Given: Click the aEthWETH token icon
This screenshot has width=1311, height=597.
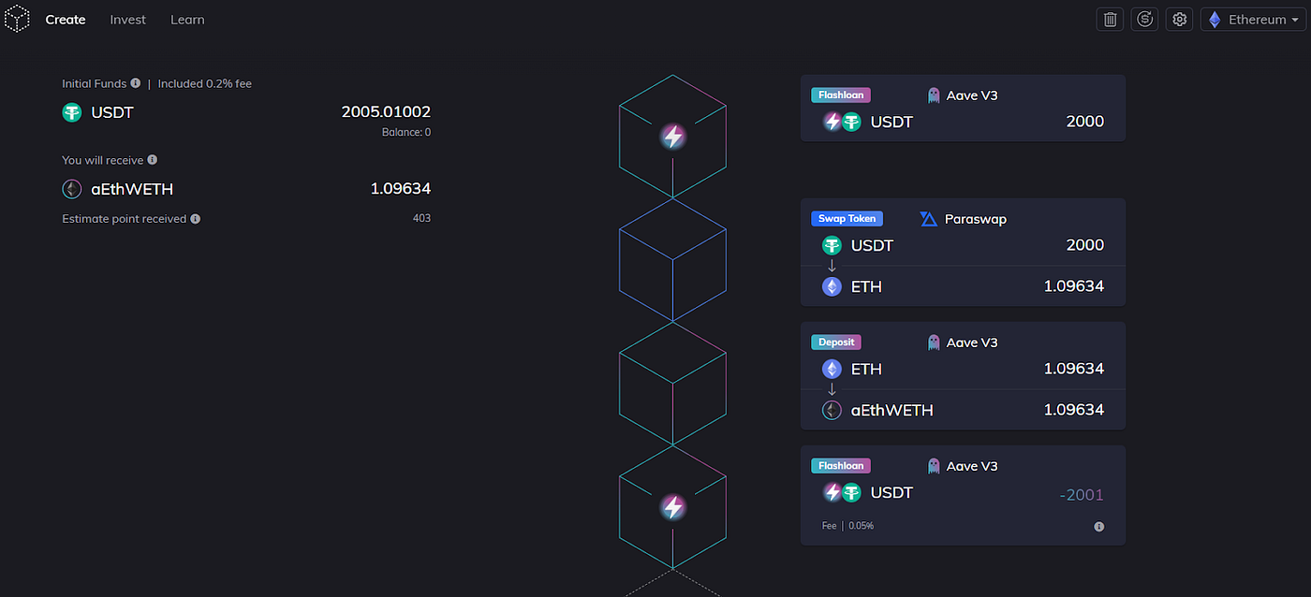Looking at the screenshot, I should [832, 410].
